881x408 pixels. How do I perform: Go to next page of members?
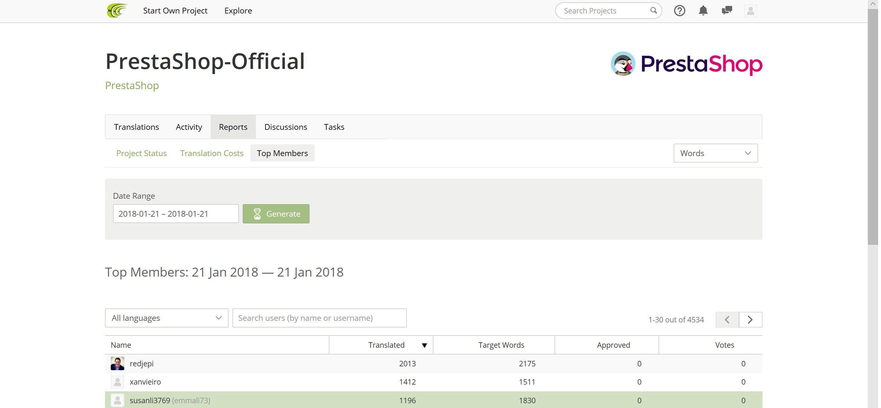[750, 320]
